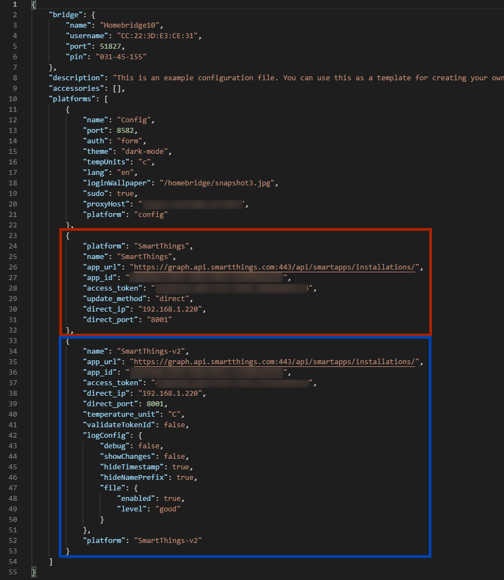This screenshot has height=580, width=504.
Task: Click the quoted "8001" port on line 31
Action: [x=160, y=319]
